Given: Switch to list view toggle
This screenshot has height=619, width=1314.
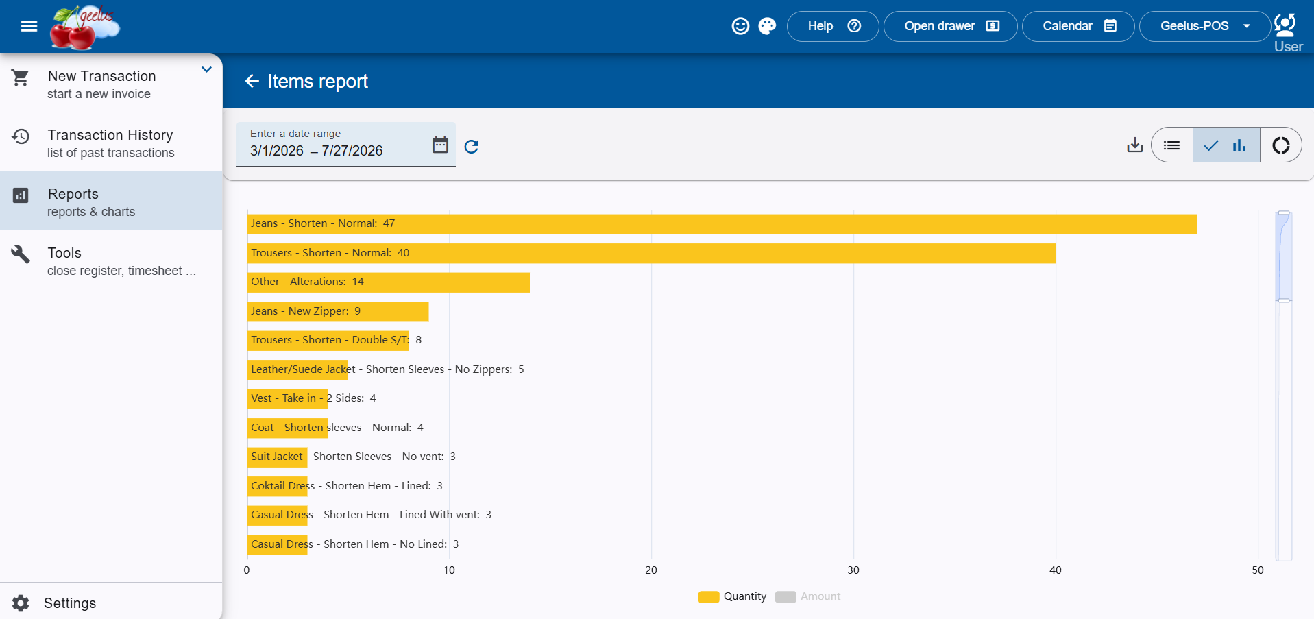Looking at the screenshot, I should tap(1172, 145).
